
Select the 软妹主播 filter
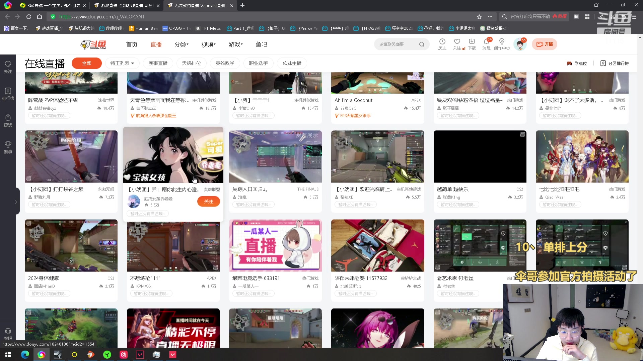click(292, 63)
